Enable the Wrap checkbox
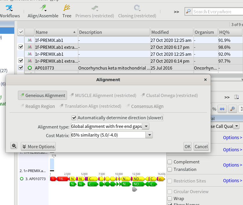 click(170, 198)
